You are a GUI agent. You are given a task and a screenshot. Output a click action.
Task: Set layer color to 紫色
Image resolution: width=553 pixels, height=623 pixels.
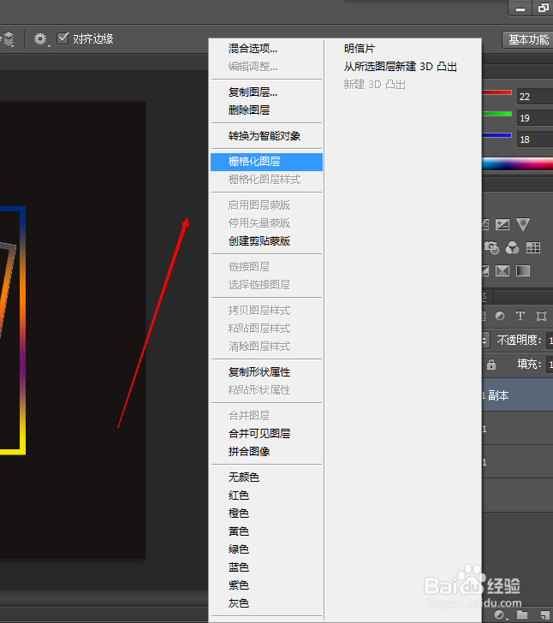pos(239,585)
